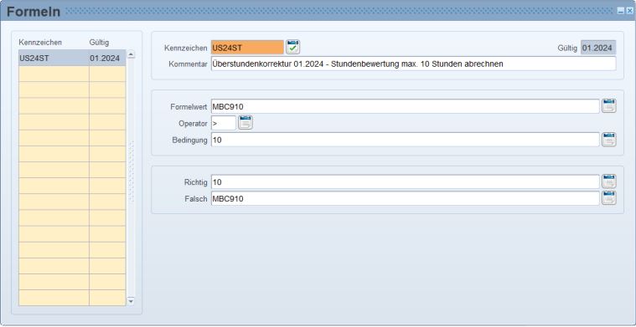636x327 pixels.
Task: Open lookup icon for Bedingung field
Action: [609, 140]
